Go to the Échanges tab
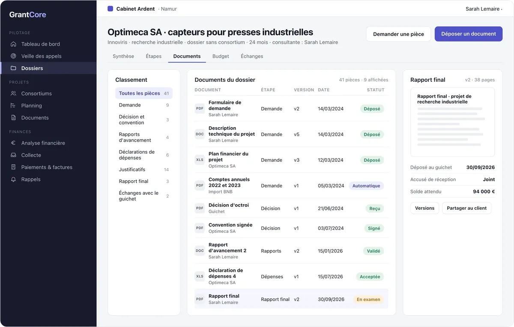Image resolution: width=514 pixels, height=327 pixels. (252, 56)
